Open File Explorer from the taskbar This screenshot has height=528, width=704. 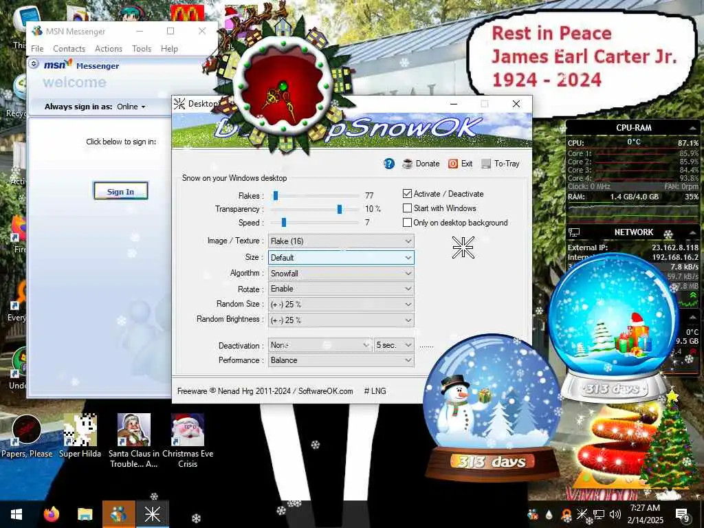click(85, 514)
